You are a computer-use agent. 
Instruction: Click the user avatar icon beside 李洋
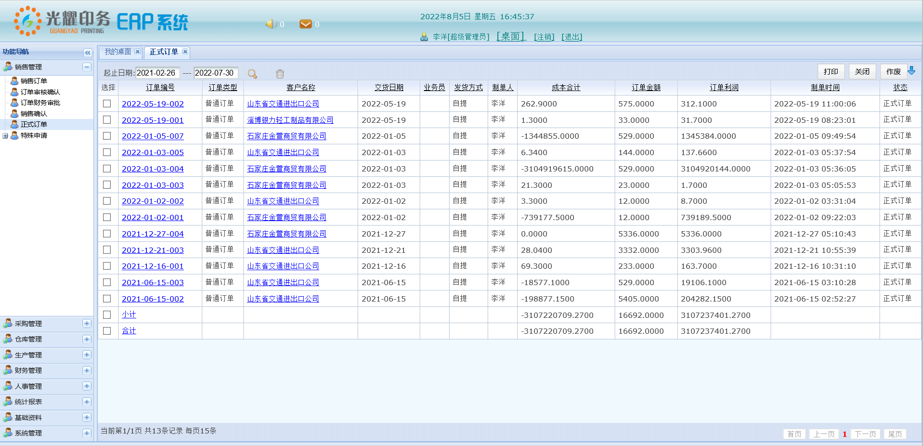(x=424, y=37)
